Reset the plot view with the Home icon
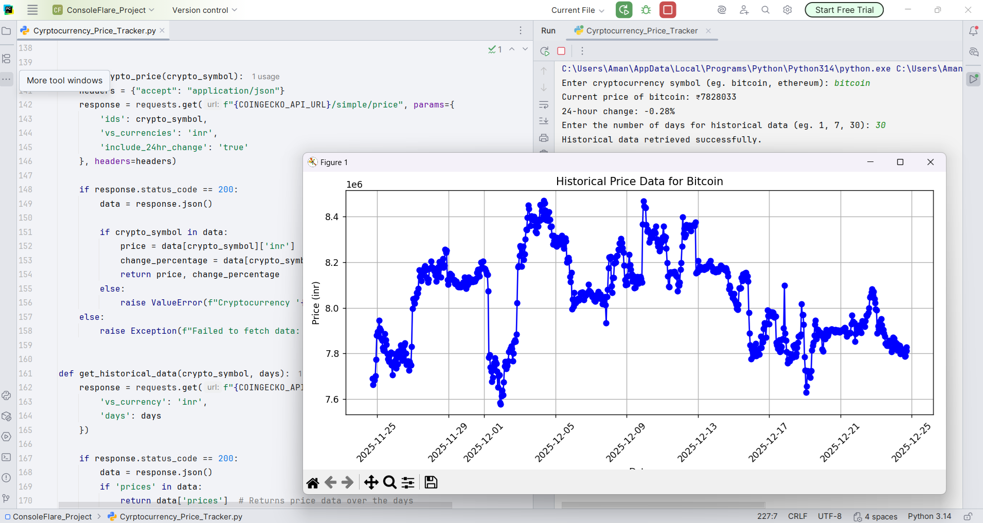 click(313, 482)
